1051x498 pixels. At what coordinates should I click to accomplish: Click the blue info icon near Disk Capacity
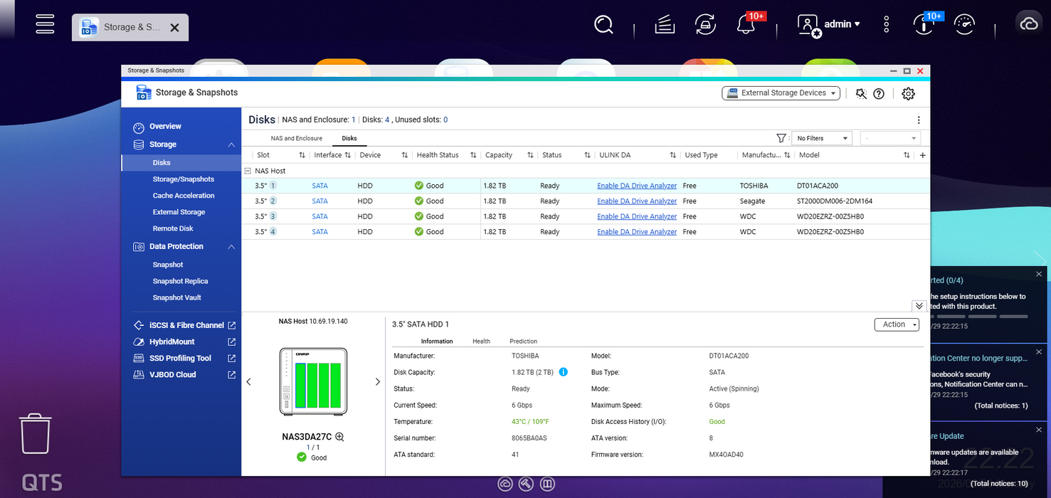(x=564, y=372)
